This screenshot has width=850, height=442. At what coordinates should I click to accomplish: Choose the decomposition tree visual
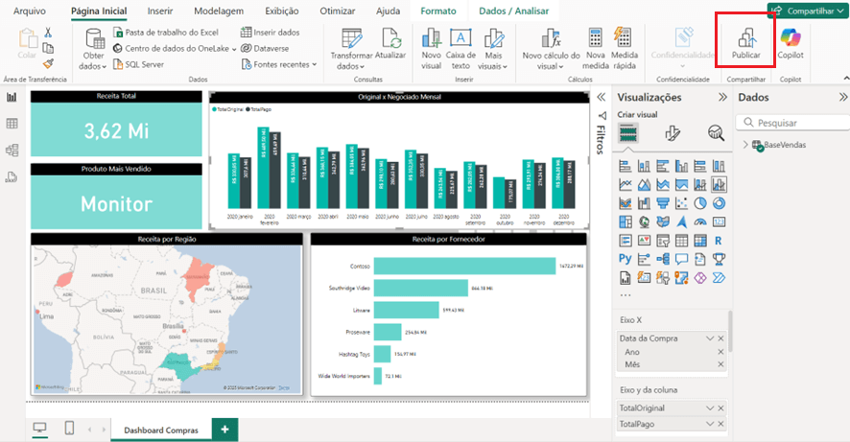[x=662, y=259]
